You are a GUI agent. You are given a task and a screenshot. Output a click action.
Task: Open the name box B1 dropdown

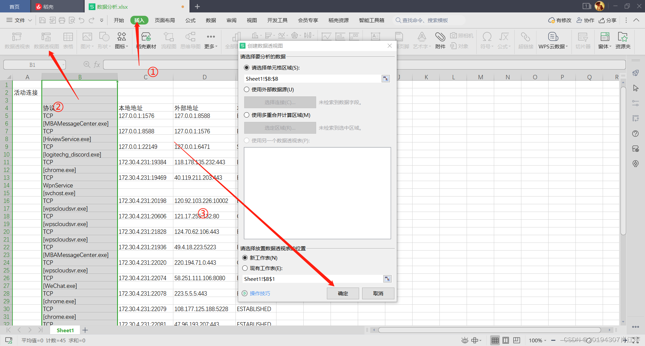(x=63, y=65)
